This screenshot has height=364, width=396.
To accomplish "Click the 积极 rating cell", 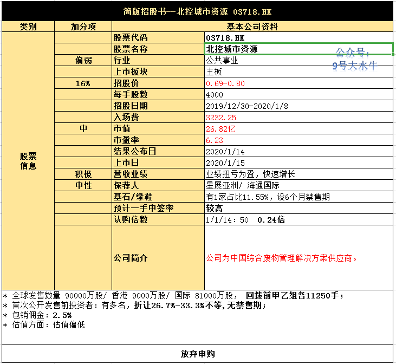I will pos(83,174).
